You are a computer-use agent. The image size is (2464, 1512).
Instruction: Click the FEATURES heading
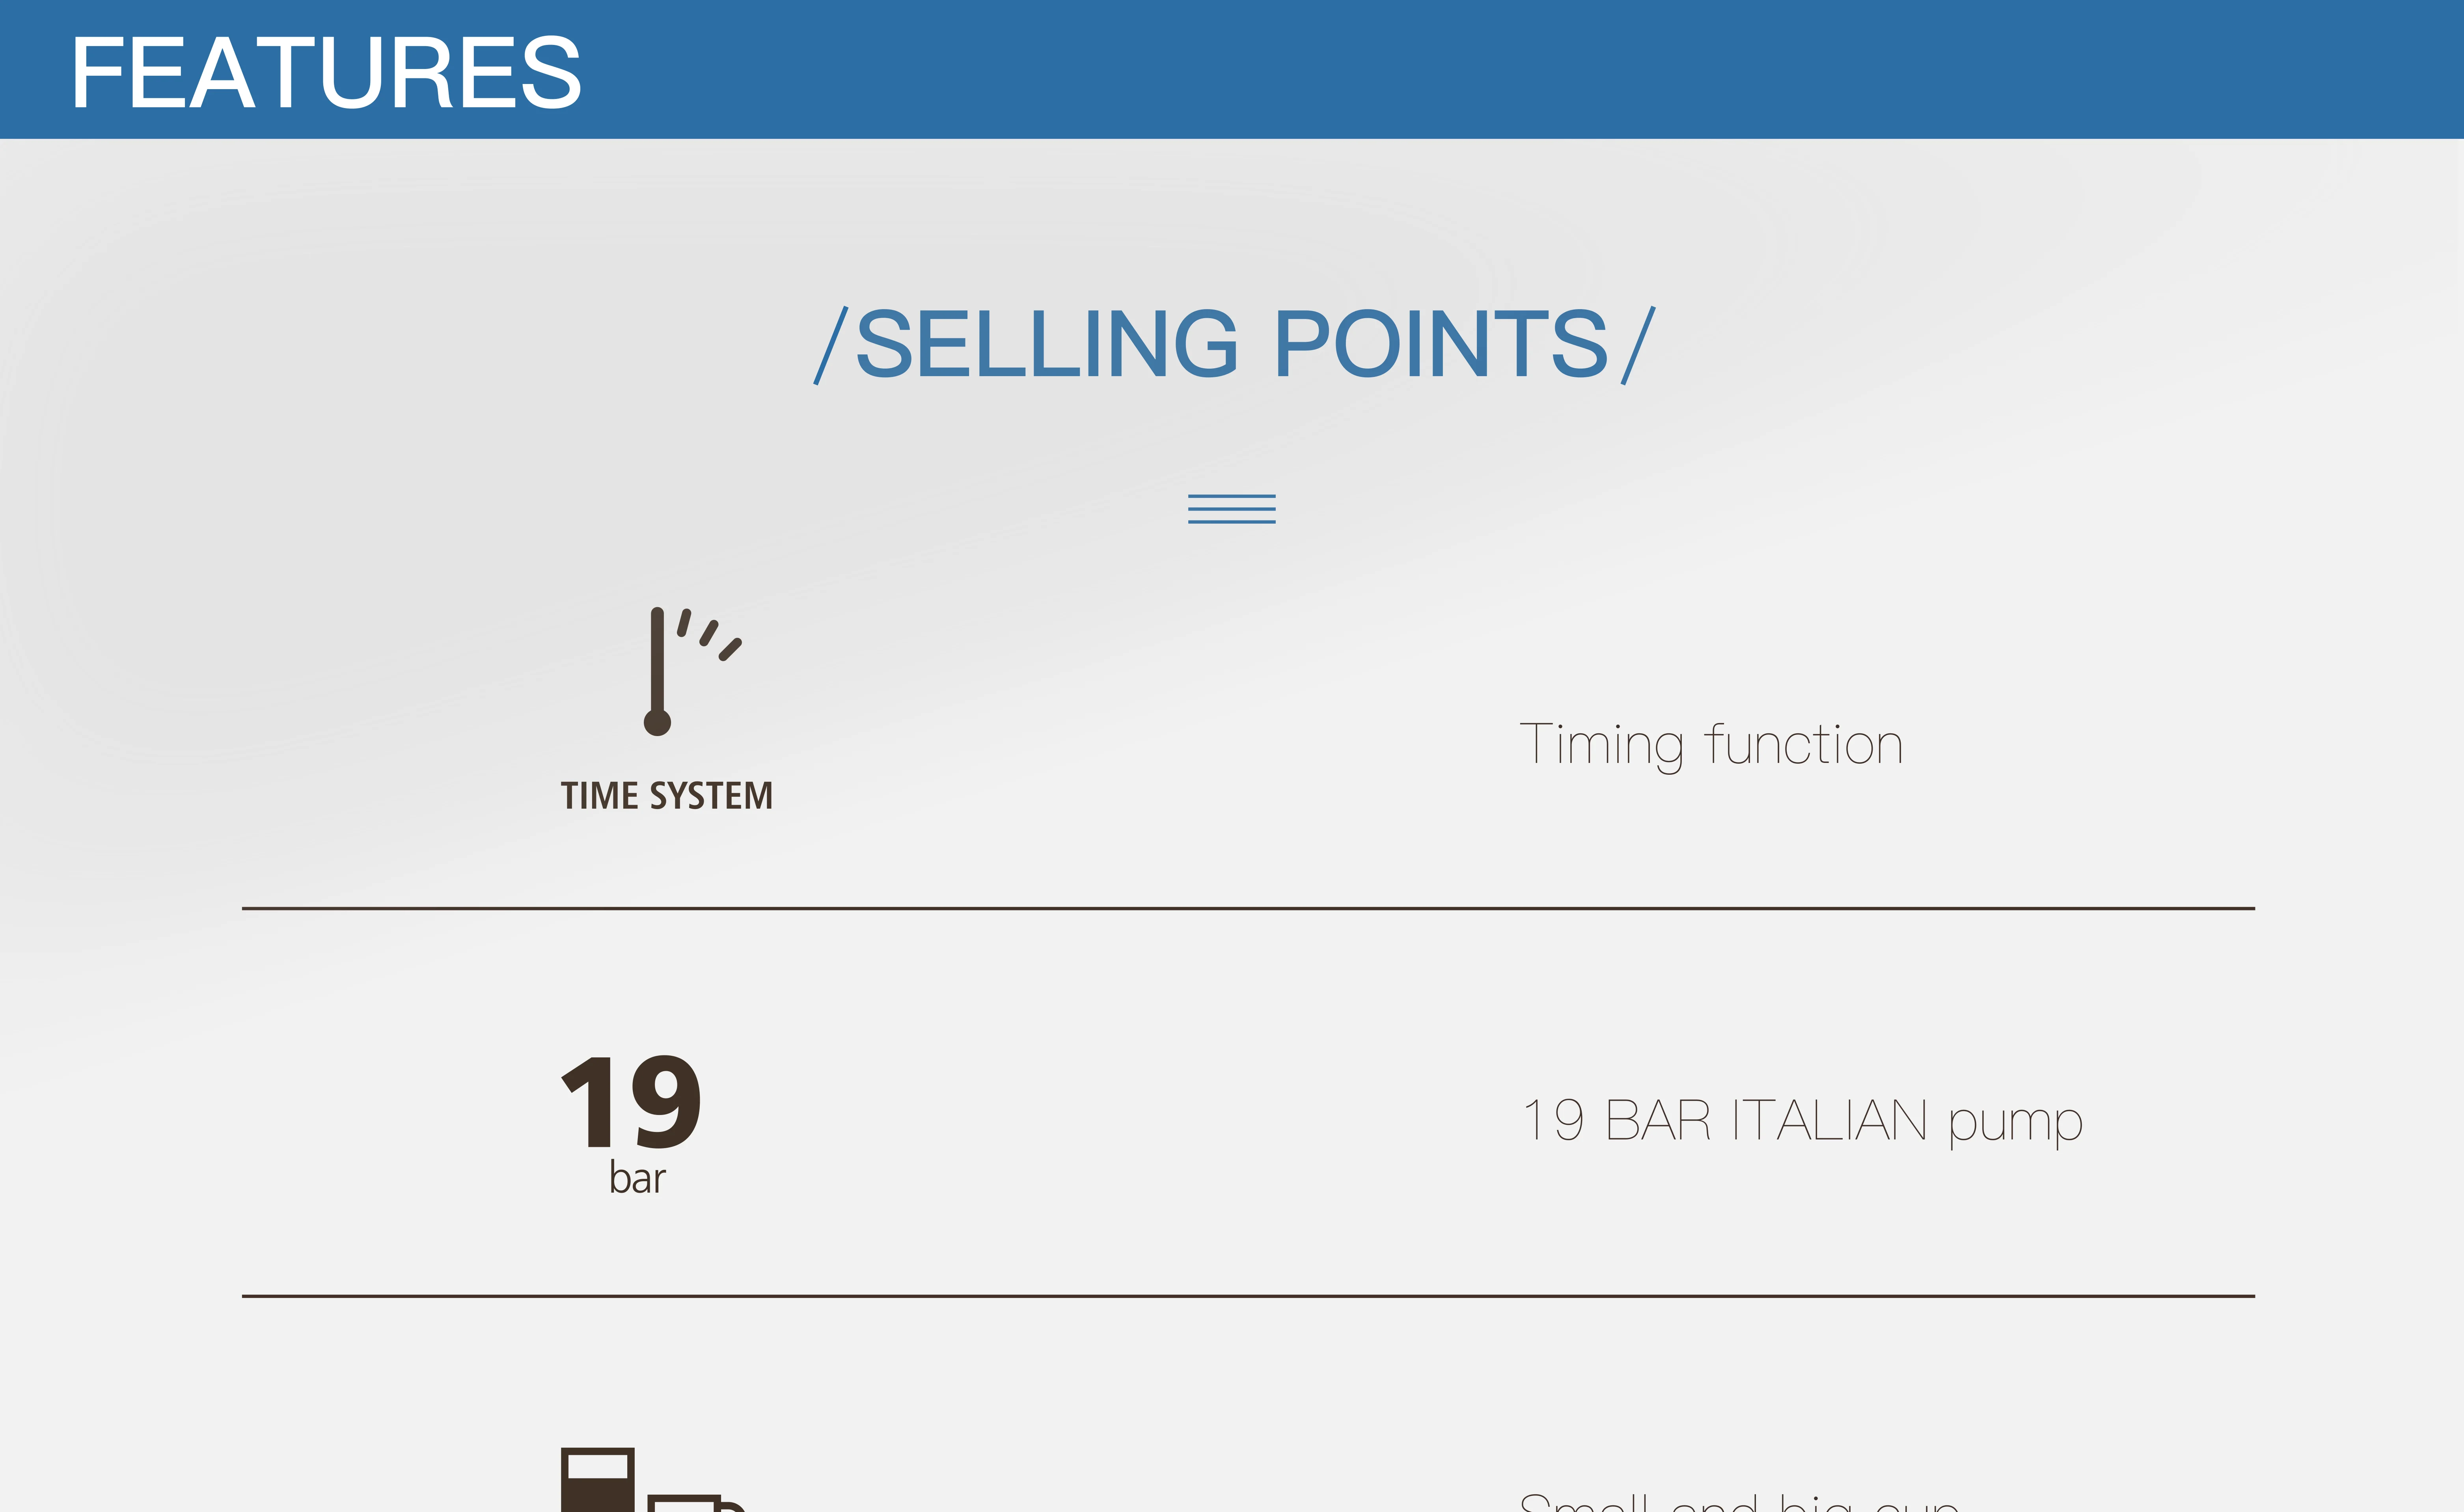(x=326, y=72)
